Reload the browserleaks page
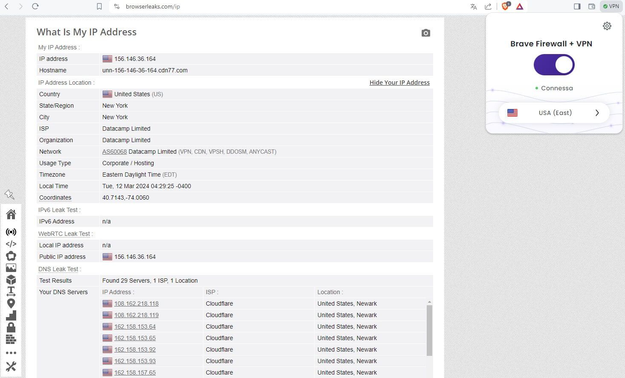 coord(35,6)
